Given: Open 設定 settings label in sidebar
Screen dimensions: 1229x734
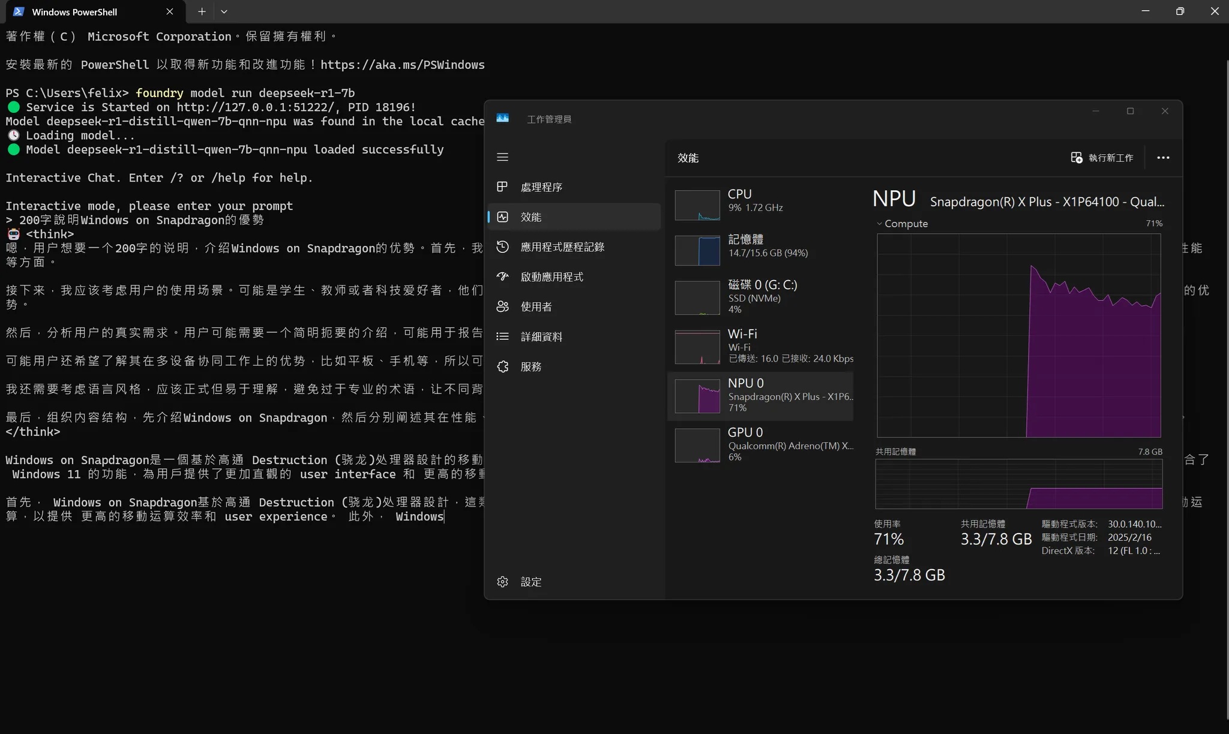Looking at the screenshot, I should point(531,582).
